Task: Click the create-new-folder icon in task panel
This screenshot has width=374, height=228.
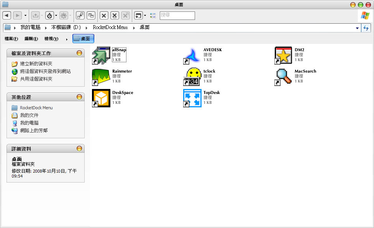Action: (15, 64)
